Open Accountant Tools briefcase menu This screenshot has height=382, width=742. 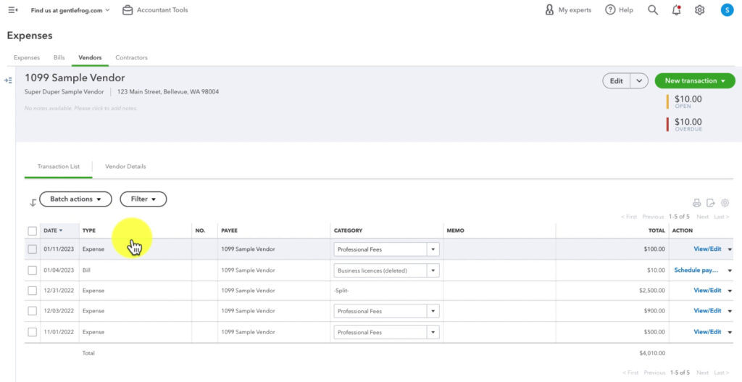tap(155, 10)
